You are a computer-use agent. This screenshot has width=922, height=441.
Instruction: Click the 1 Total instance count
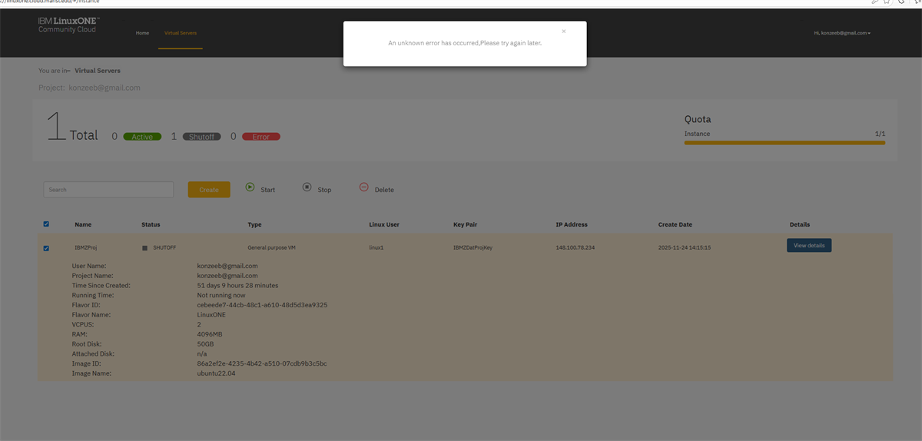click(x=73, y=128)
